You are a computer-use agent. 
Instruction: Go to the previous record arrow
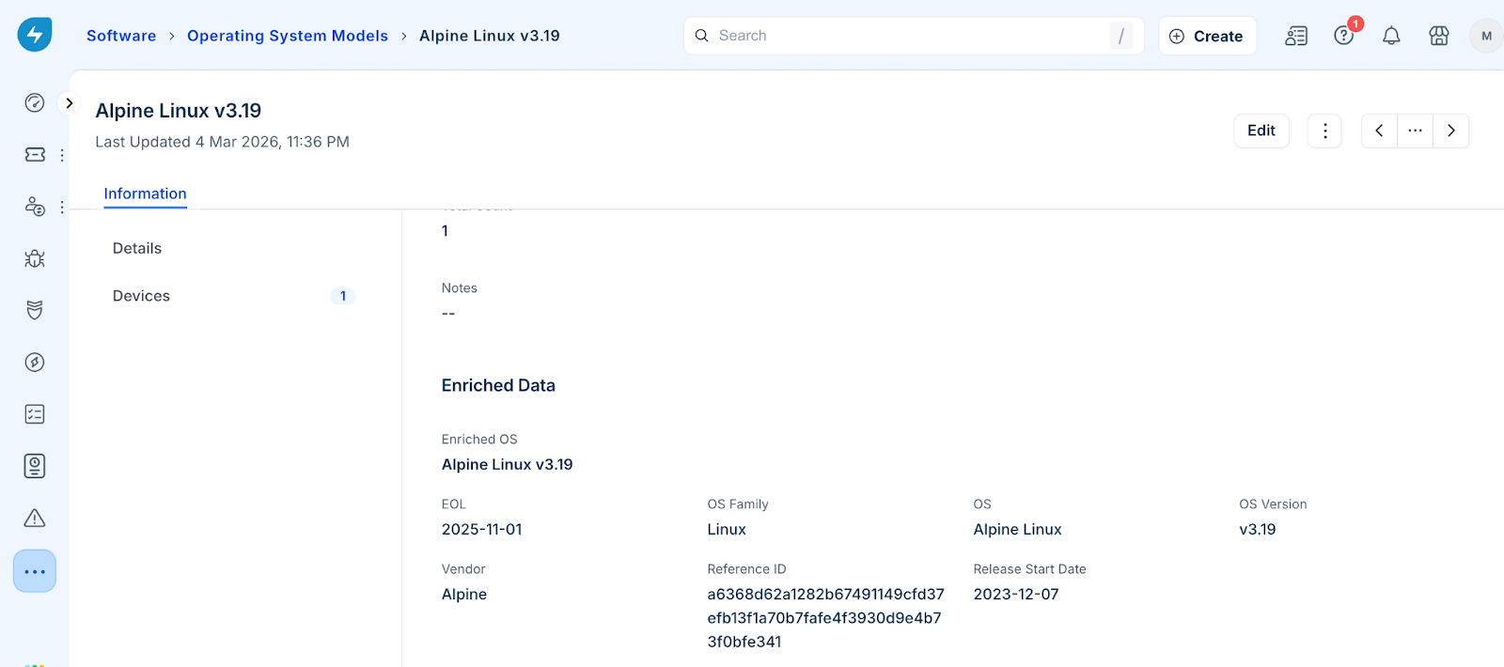(1379, 131)
